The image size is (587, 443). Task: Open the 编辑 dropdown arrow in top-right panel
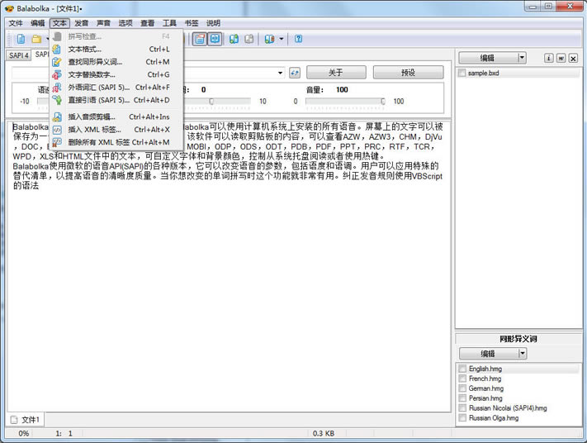(523, 58)
